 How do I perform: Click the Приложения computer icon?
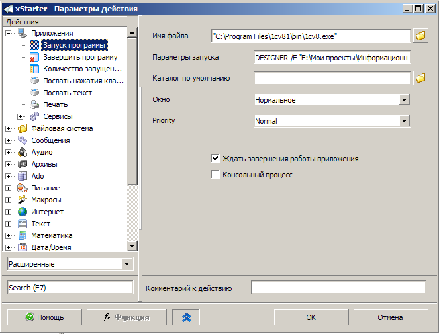[23, 33]
